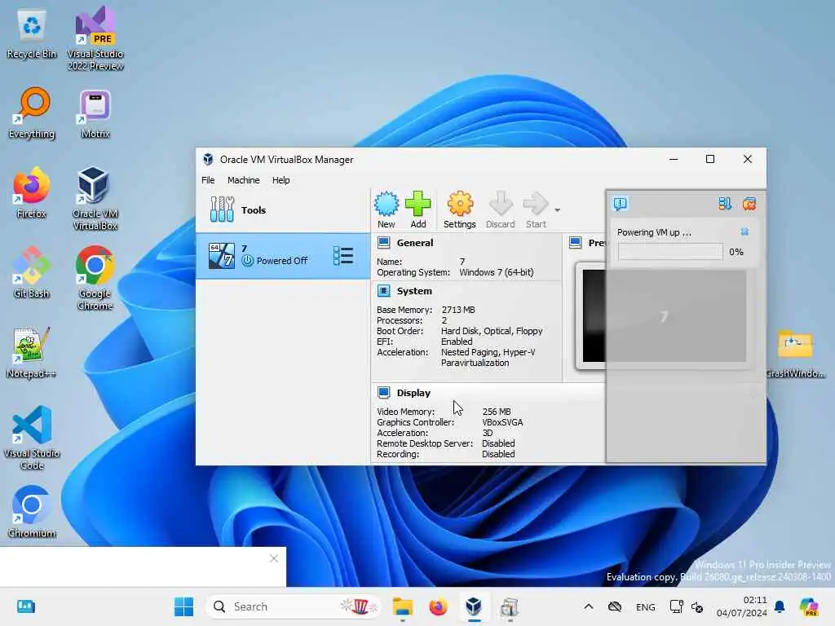Select the Git Bash desktop icon
The width and height of the screenshot is (835, 626).
[x=32, y=272]
